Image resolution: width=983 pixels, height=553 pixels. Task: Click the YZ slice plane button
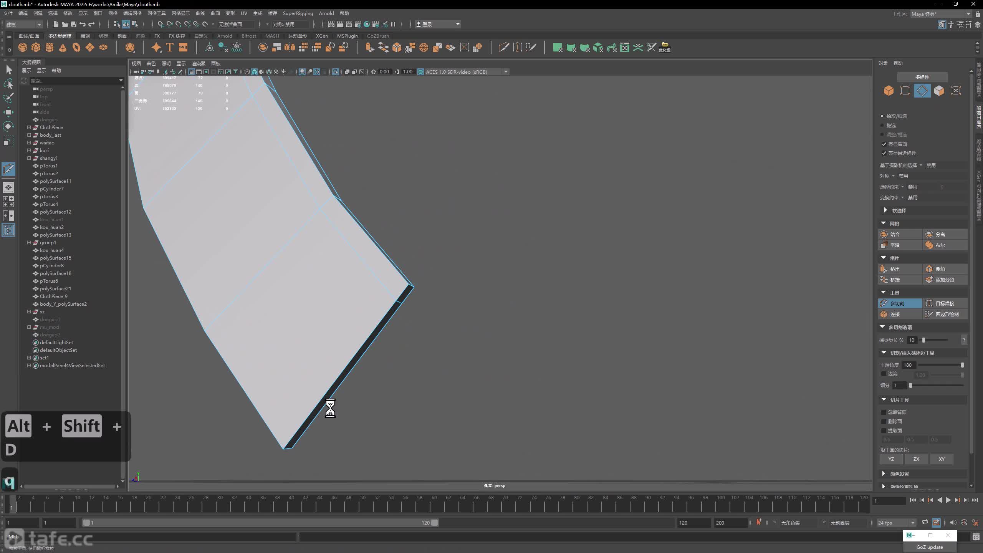891,459
